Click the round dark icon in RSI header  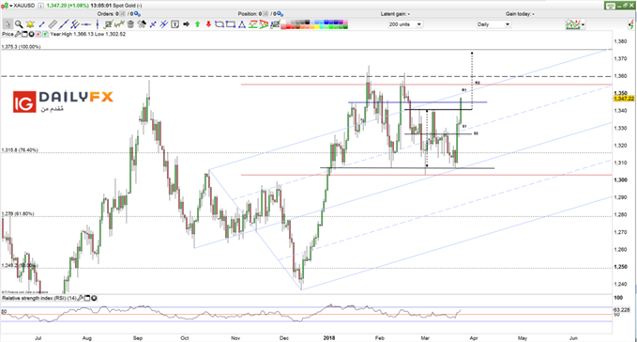tap(94, 298)
